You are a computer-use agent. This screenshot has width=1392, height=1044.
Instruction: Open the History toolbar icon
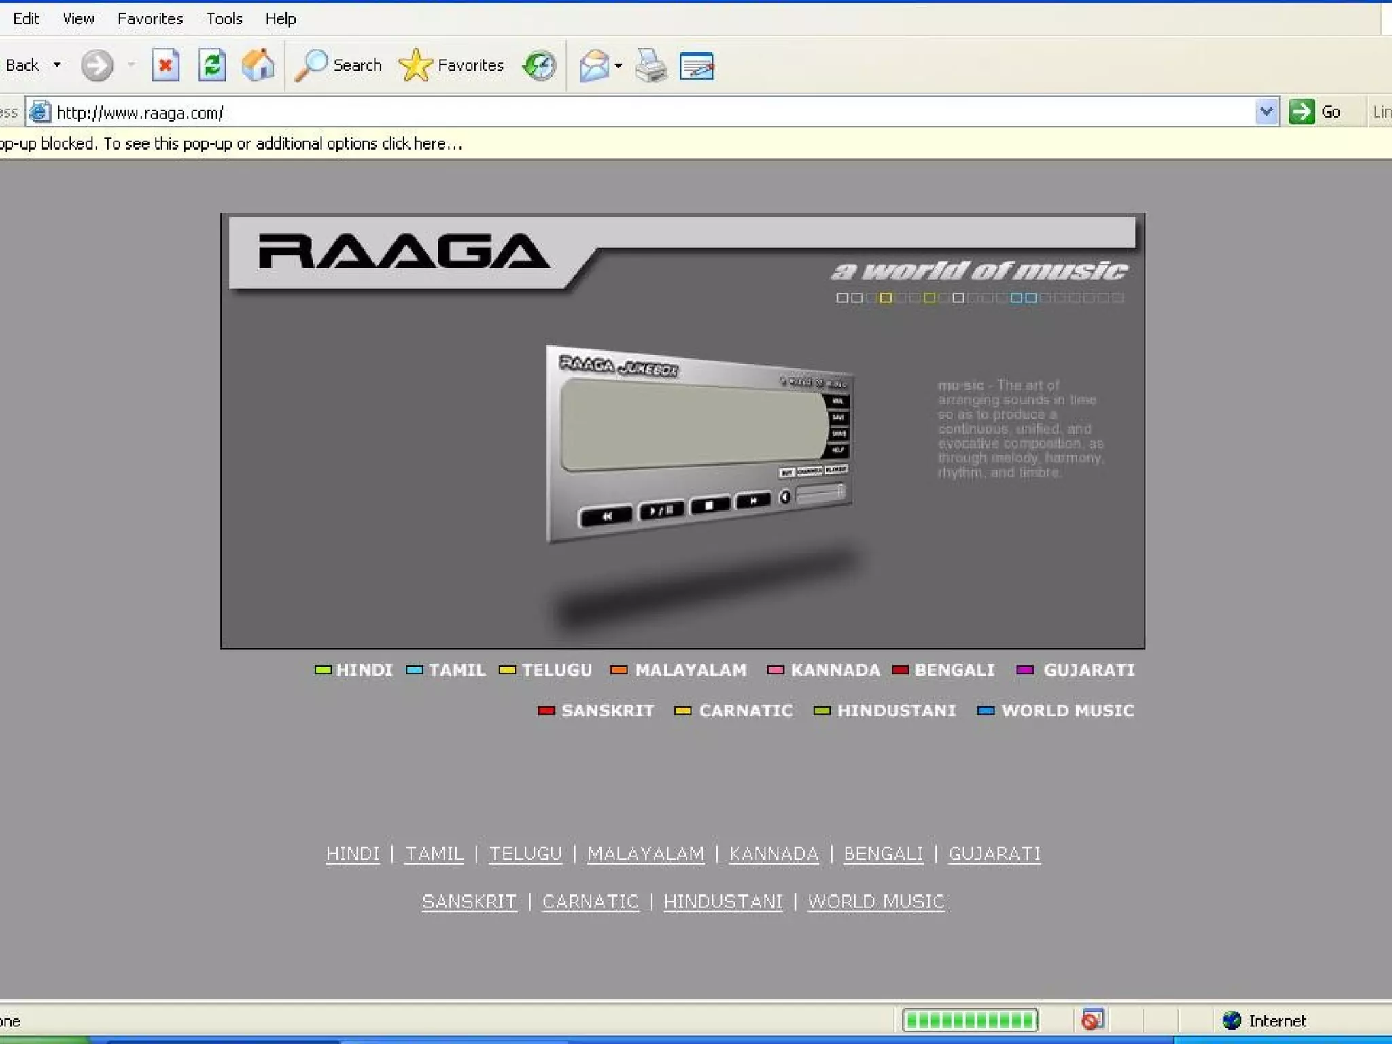539,66
